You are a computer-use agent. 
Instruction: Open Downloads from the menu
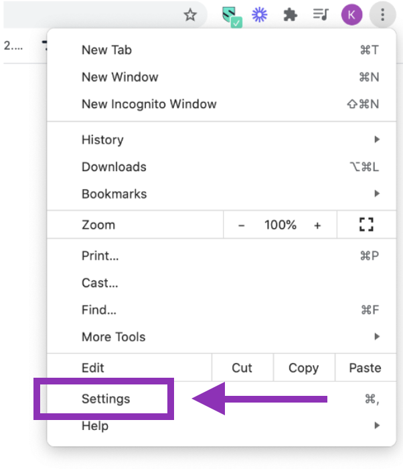click(x=114, y=167)
